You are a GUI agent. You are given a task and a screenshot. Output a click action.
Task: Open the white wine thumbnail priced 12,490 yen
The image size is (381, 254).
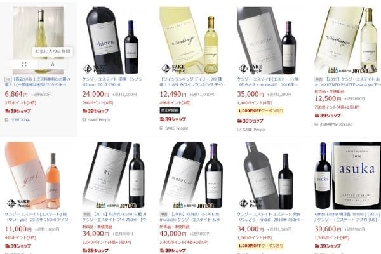pyautogui.click(x=193, y=41)
